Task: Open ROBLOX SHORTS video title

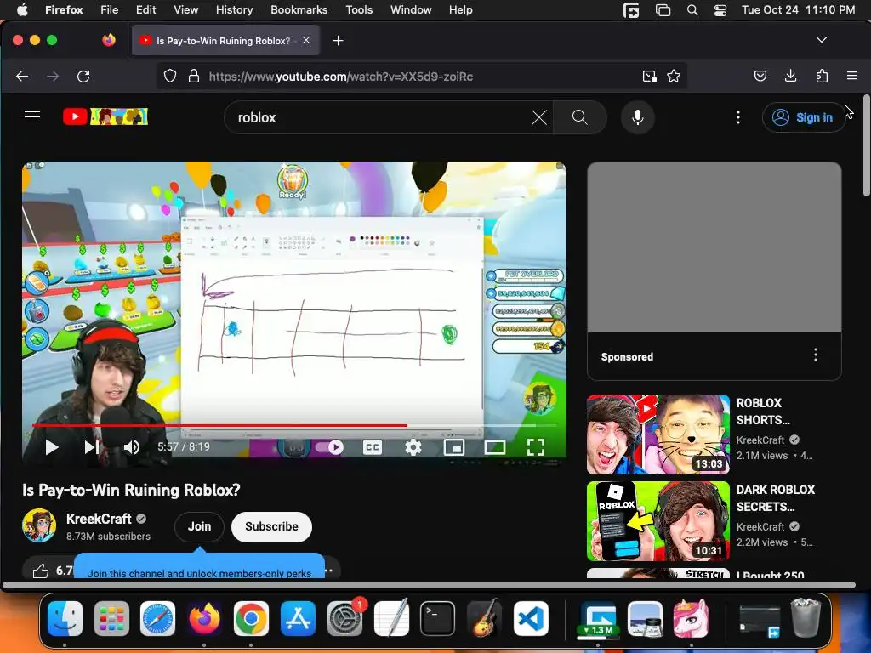Action: pyautogui.click(x=763, y=412)
